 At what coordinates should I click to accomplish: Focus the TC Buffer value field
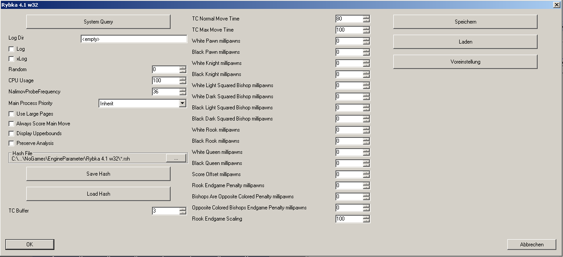(166, 211)
